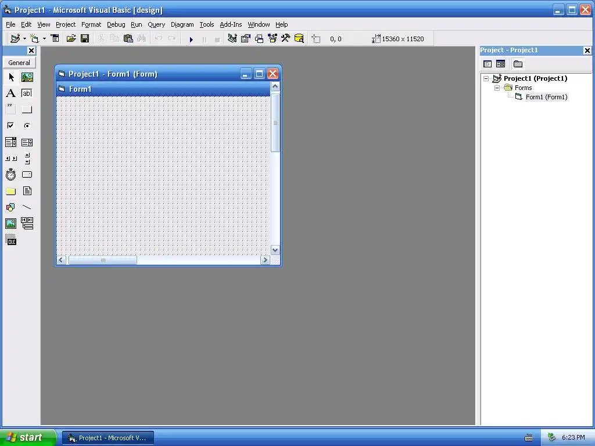Viewport: 595px width, 446px height.
Task: Open the Menu Editor from toolbar
Action: coord(55,39)
